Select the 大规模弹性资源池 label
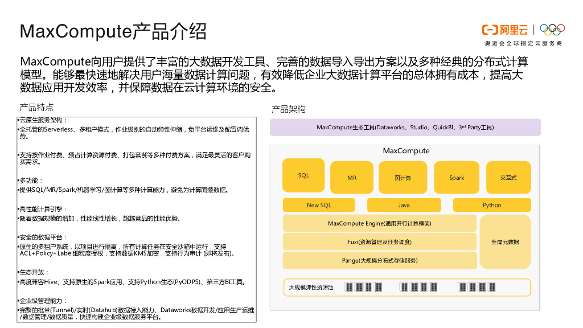The width and height of the screenshot is (583, 328). pos(311,288)
